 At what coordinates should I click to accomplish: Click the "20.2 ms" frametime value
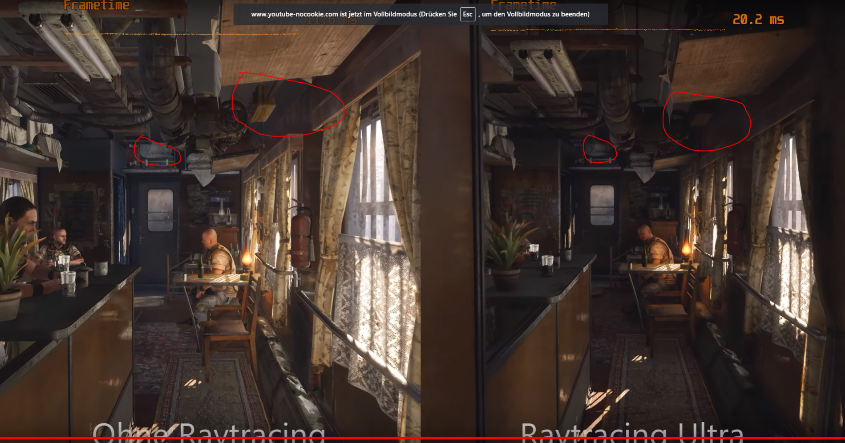(758, 20)
